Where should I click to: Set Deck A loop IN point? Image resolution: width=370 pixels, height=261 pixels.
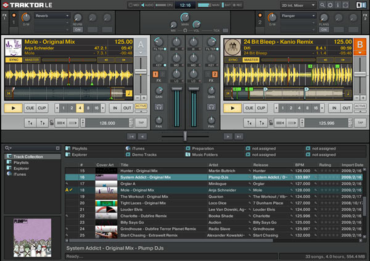click(115, 108)
